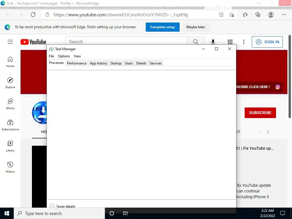The image size is (292, 219).
Task: Open the Task Manager View menu
Action: (77, 56)
